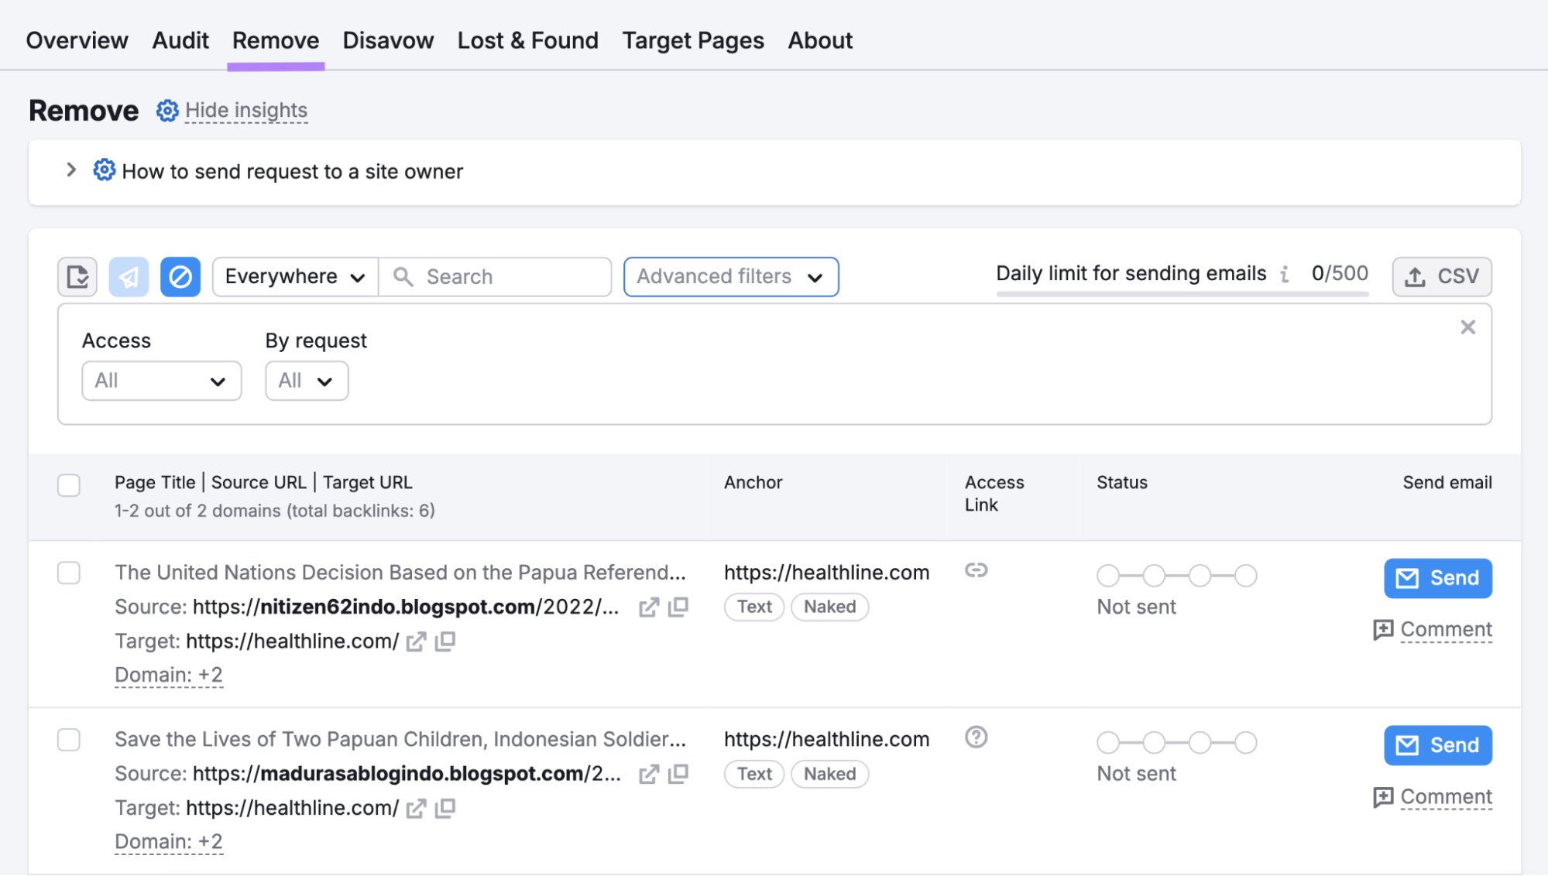
Task: Select the export report icon
Action: click(77, 276)
